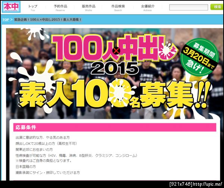Open the 予約作品 Reserve menu item
The height and width of the screenshot is (188, 224).
point(60,8)
